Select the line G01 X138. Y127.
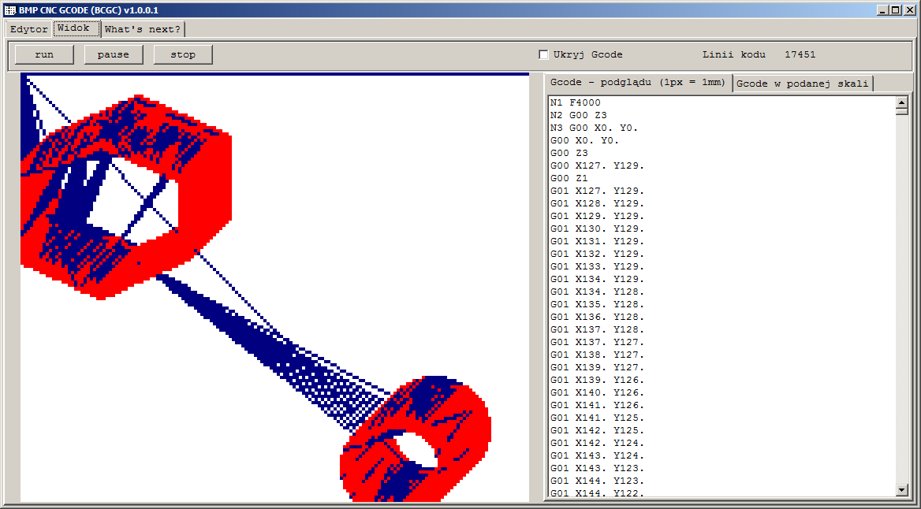Screen dimensions: 921x509 (x=598, y=355)
